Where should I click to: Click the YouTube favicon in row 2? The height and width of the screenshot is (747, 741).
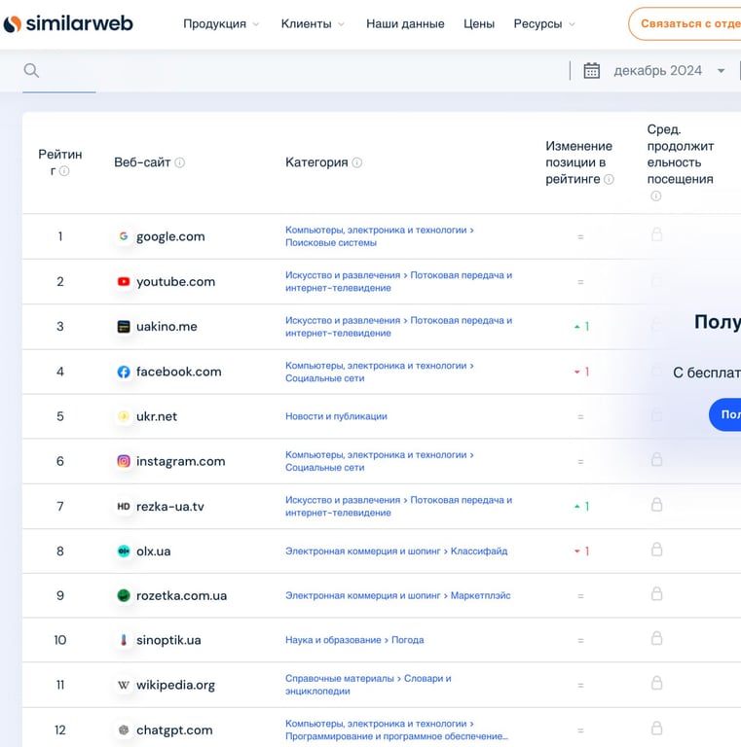124,282
